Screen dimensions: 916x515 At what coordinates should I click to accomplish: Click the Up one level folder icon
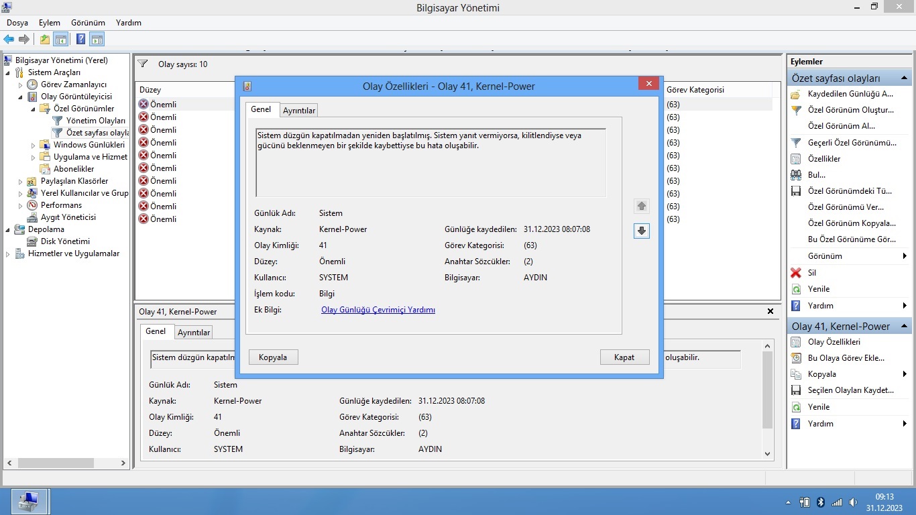[x=44, y=40]
